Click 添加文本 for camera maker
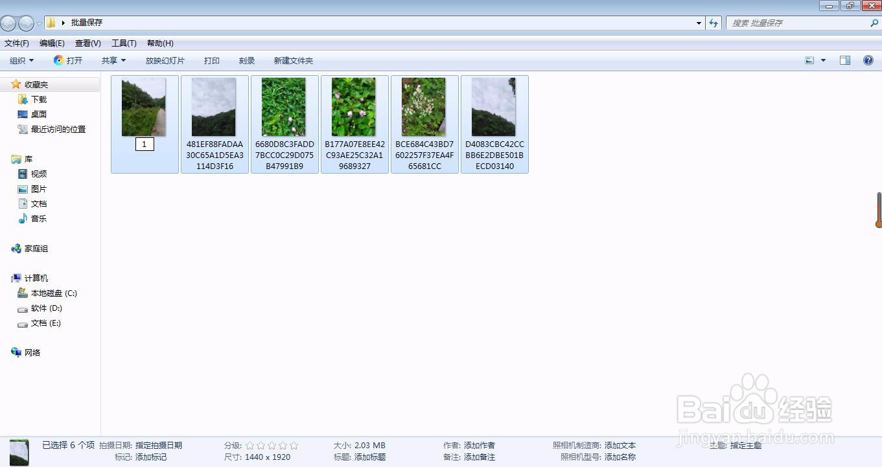 point(620,445)
